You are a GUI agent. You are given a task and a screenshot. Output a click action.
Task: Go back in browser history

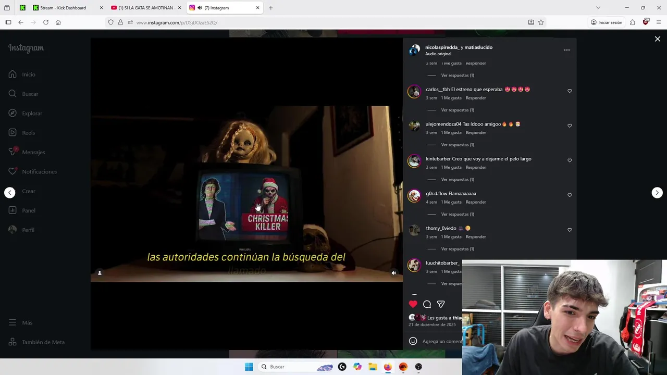pos(21,22)
